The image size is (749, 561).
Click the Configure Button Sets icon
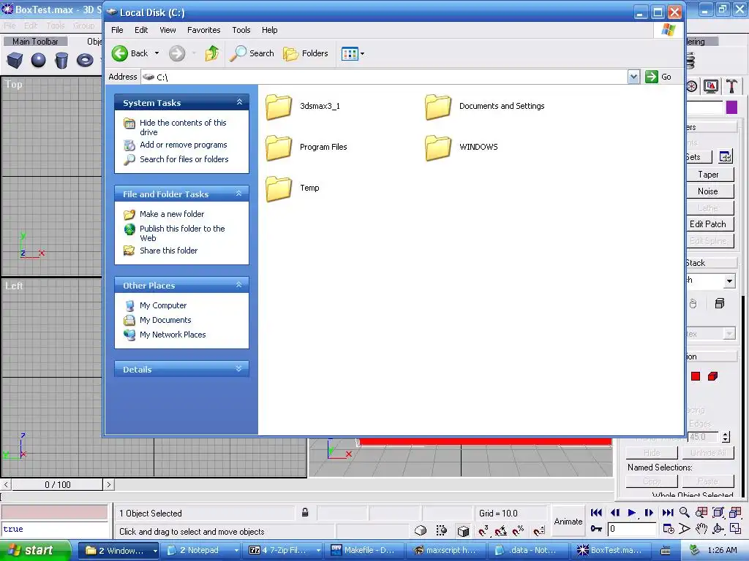click(725, 156)
